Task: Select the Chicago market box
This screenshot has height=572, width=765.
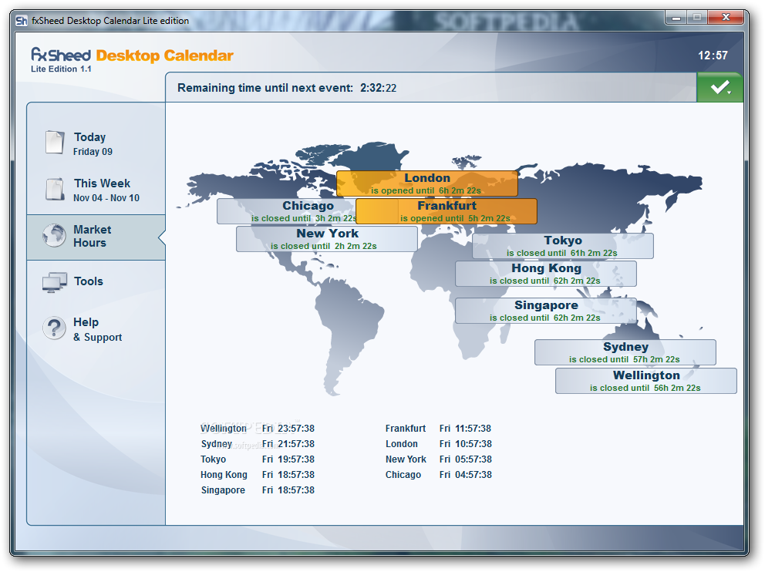Action: click(x=287, y=211)
